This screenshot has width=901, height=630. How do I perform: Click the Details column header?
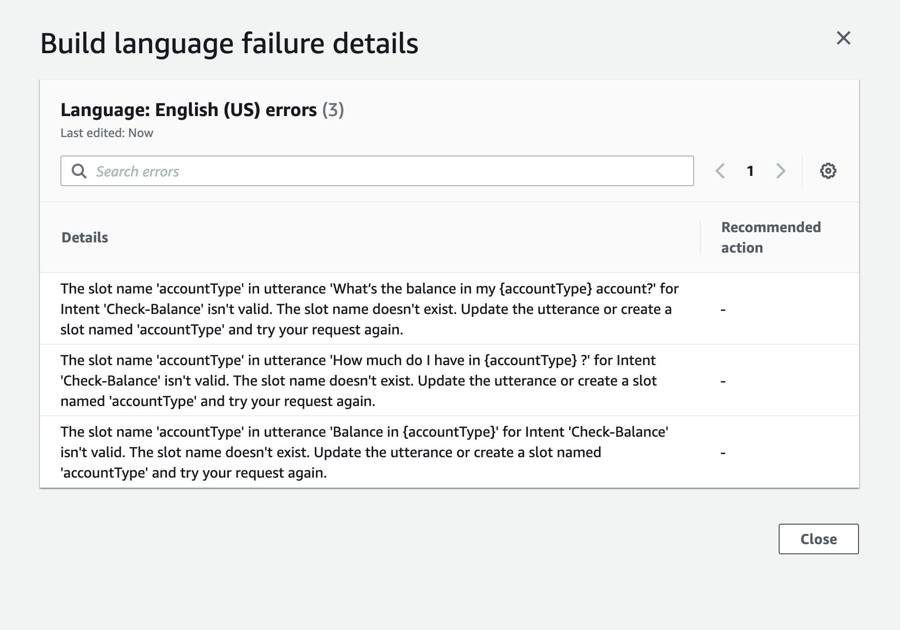coord(85,237)
